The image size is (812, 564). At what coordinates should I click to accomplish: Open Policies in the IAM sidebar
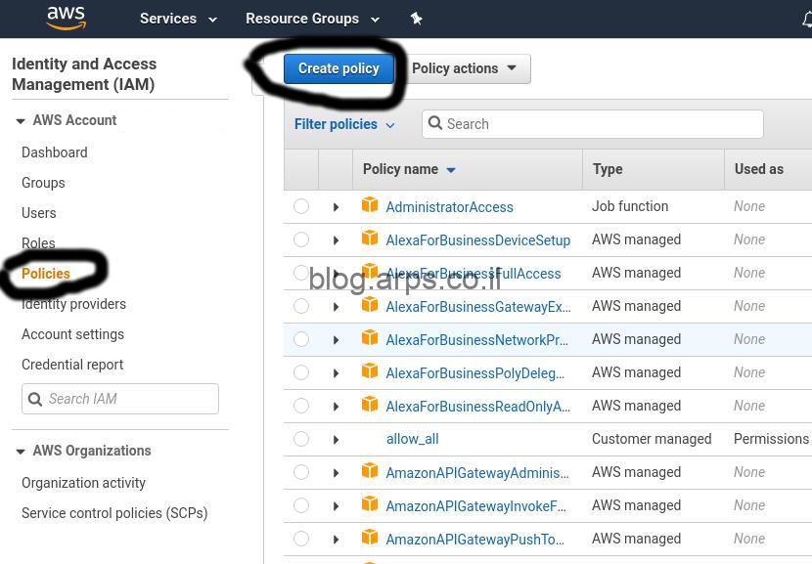pos(46,274)
